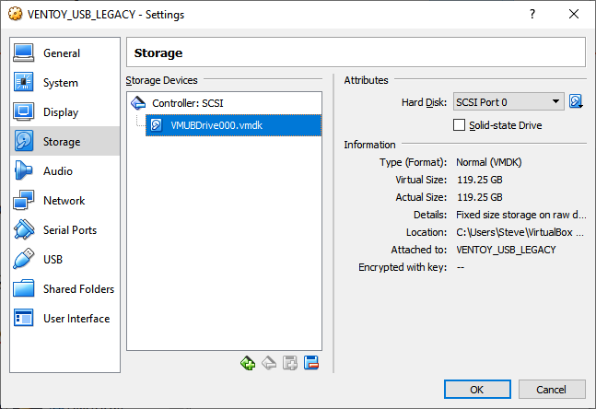Click the Attached to VENTOY_USB_LEGACY value
This screenshot has height=409, width=596.
pyautogui.click(x=506, y=250)
